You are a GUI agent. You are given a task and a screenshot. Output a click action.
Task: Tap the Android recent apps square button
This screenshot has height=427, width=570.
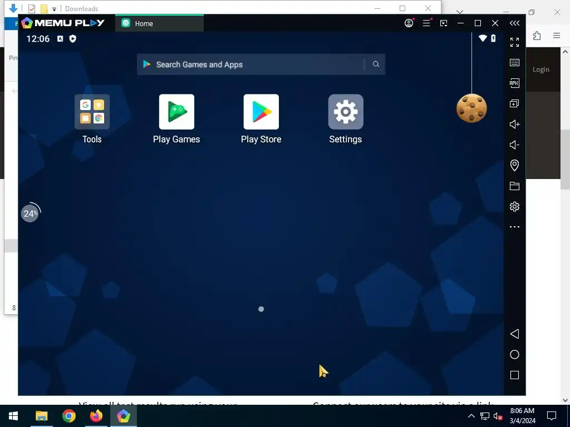[x=514, y=375]
